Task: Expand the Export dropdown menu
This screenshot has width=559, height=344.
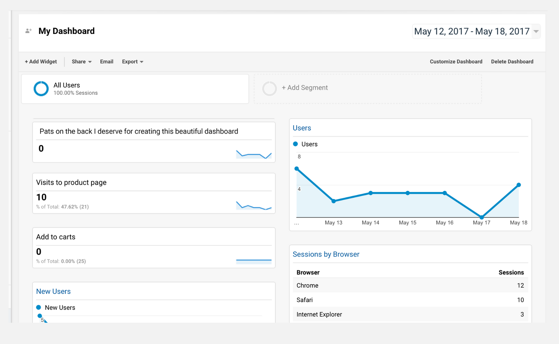Action: pyautogui.click(x=133, y=62)
